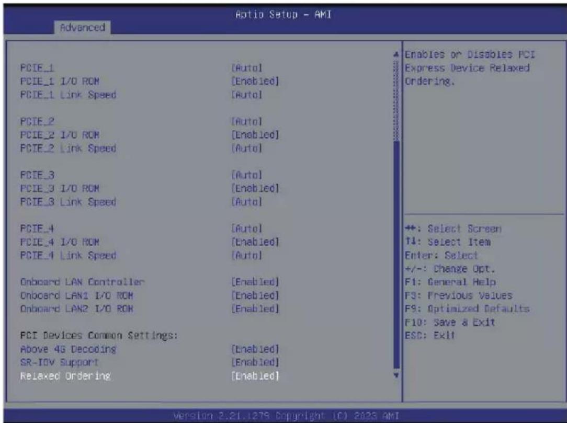Viewport: 567px width, 423px height.
Task: Select the SR-IOV Support label
Action: (x=59, y=362)
